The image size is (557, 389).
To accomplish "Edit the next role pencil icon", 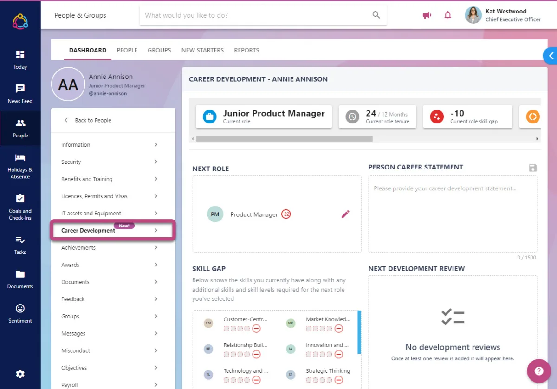I will (x=345, y=214).
